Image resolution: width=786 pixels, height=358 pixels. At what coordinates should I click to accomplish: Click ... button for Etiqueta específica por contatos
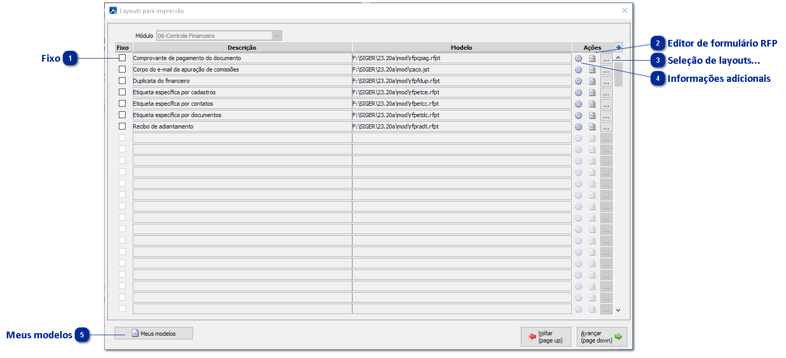606,104
